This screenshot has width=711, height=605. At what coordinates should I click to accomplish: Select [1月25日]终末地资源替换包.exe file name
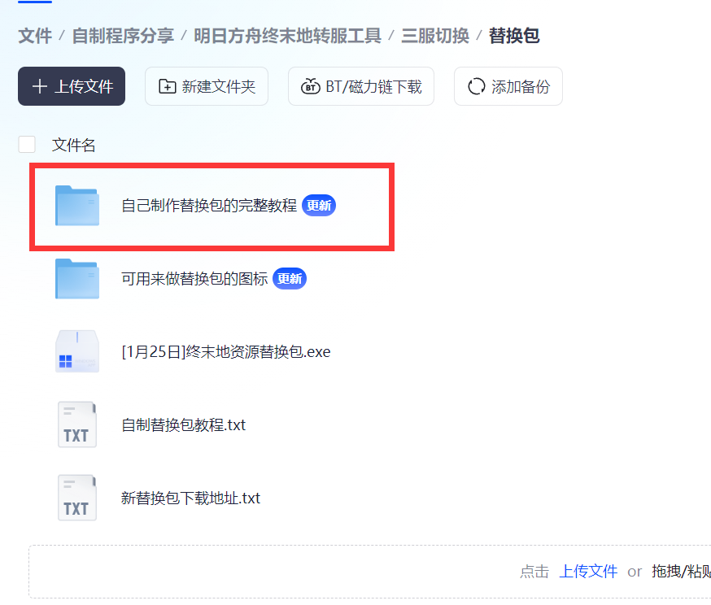tap(225, 352)
